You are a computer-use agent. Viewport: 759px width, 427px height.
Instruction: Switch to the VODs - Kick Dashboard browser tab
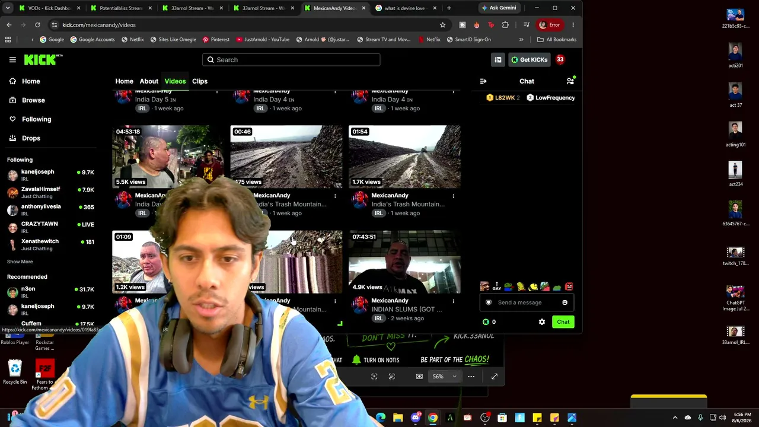[49, 8]
